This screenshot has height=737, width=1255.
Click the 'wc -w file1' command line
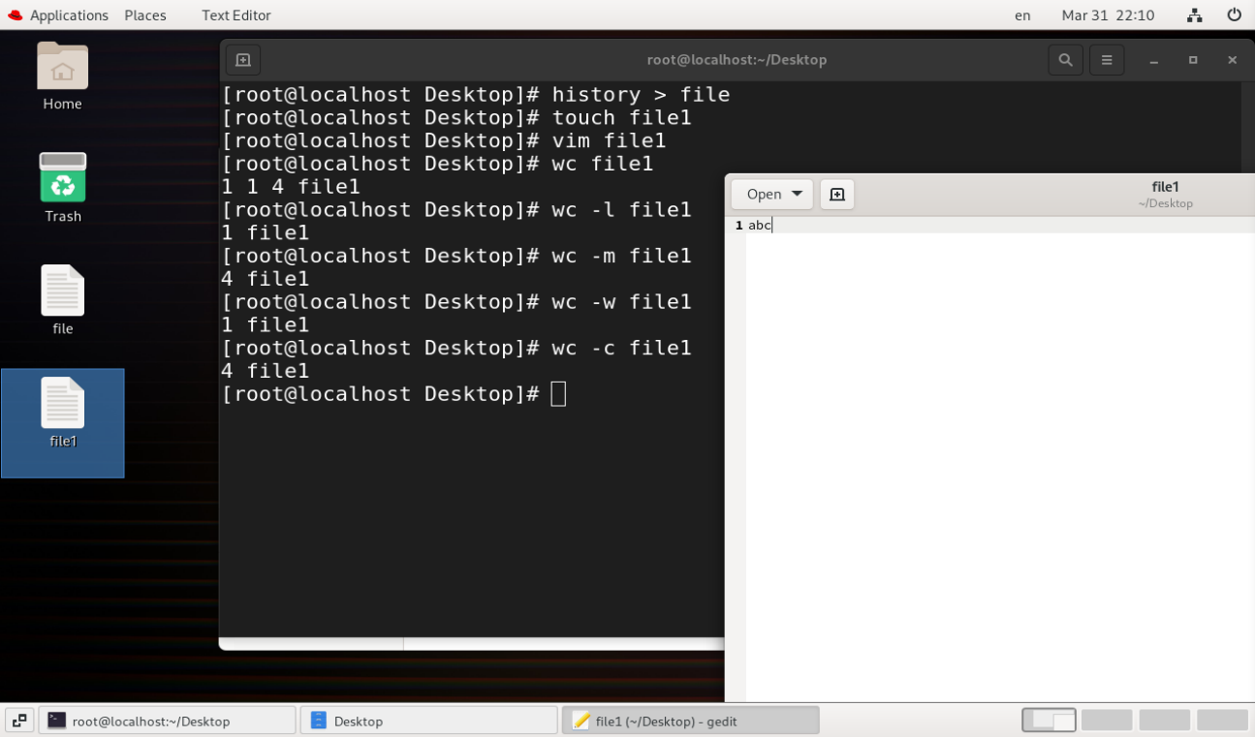click(x=456, y=302)
